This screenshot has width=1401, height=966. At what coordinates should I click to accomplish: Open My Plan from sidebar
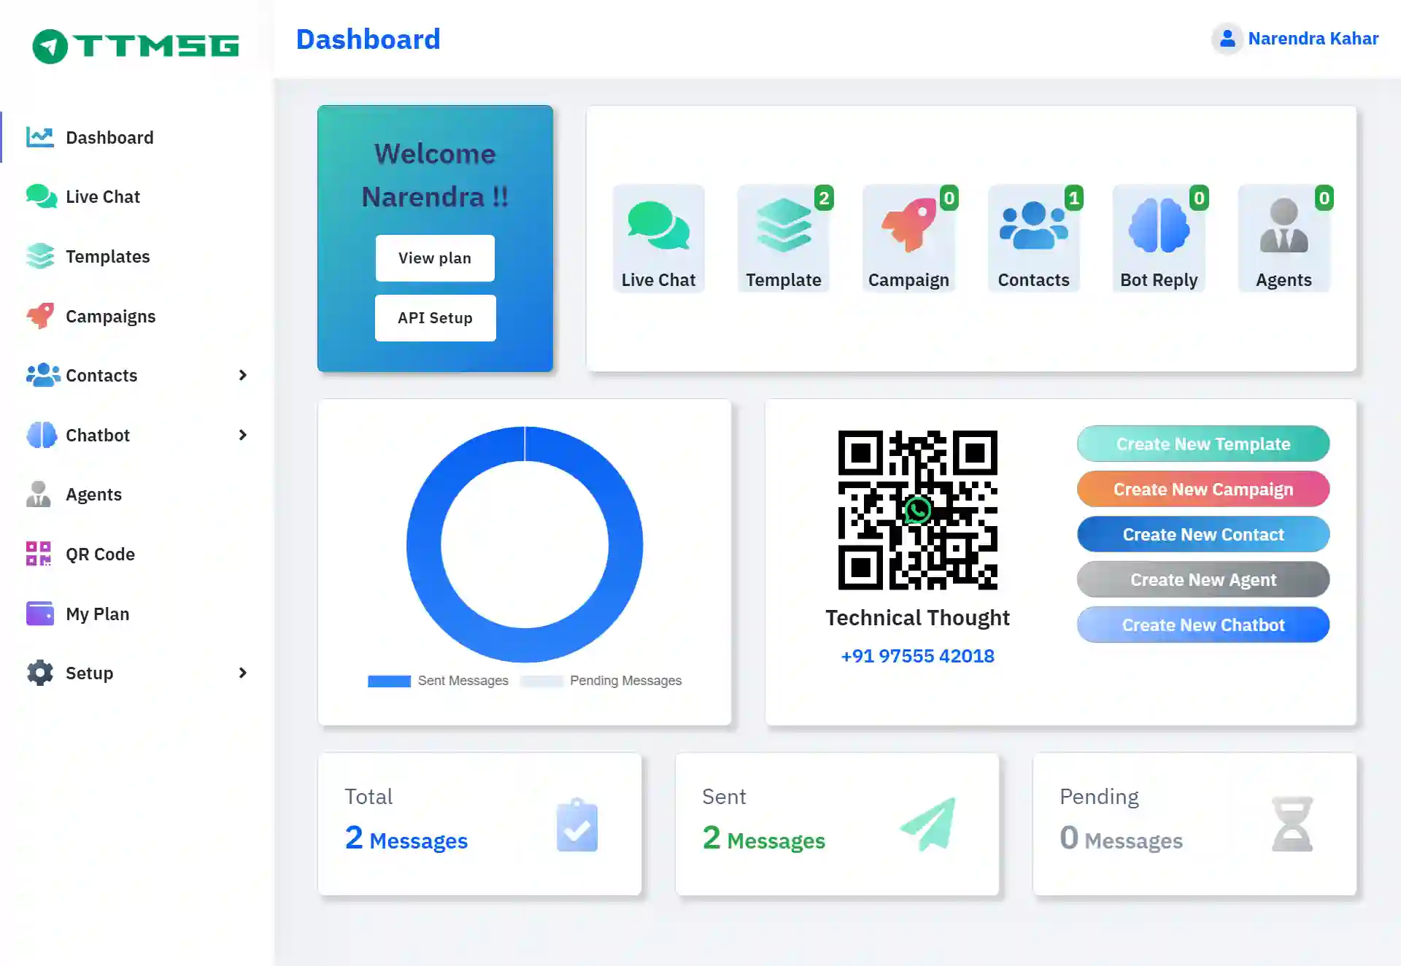(97, 614)
